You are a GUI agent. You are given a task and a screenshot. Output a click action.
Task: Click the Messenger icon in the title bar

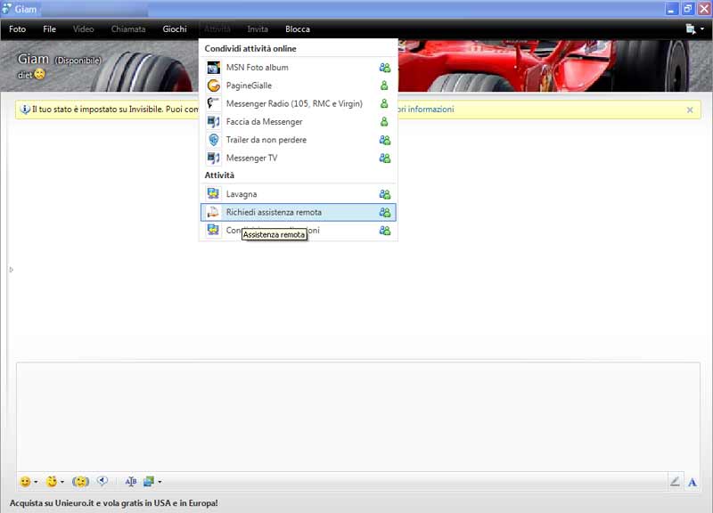[7, 9]
